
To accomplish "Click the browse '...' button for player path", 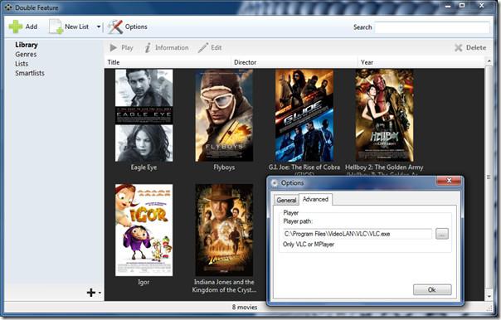I will click(x=442, y=234).
